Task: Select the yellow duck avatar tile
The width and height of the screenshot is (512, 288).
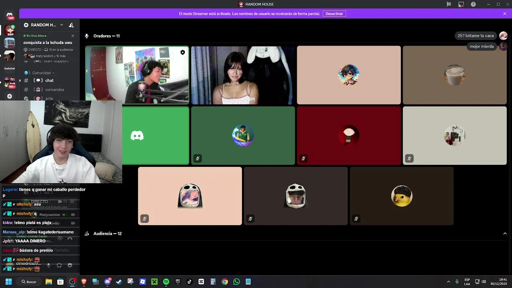Action: coord(402,196)
